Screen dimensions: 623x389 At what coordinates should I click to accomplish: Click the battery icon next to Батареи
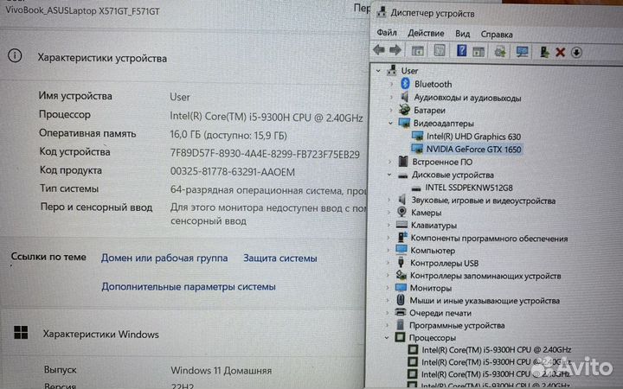(x=404, y=110)
